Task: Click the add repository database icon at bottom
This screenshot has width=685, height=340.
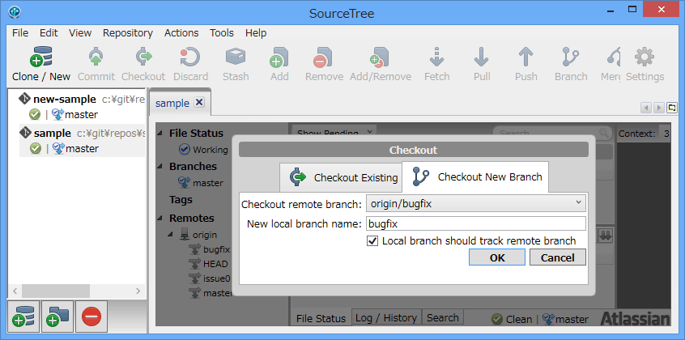Action: click(x=23, y=317)
